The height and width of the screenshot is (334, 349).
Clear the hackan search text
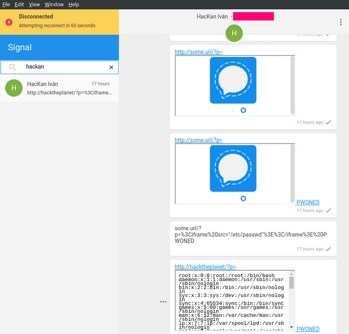tap(111, 67)
